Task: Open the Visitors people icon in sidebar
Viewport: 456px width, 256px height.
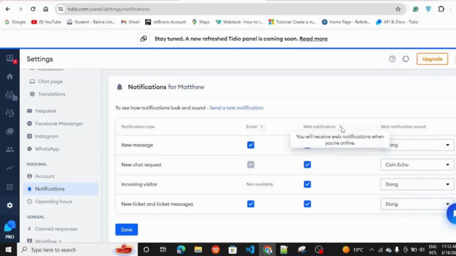Action: click(x=10, y=150)
